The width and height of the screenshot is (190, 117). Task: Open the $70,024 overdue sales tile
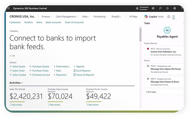tap(60, 96)
